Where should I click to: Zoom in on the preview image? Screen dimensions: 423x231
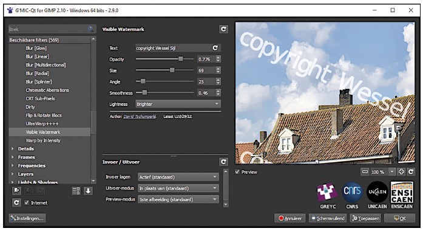tap(401, 172)
